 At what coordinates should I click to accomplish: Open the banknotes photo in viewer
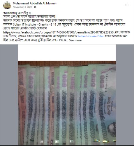click(67, 95)
